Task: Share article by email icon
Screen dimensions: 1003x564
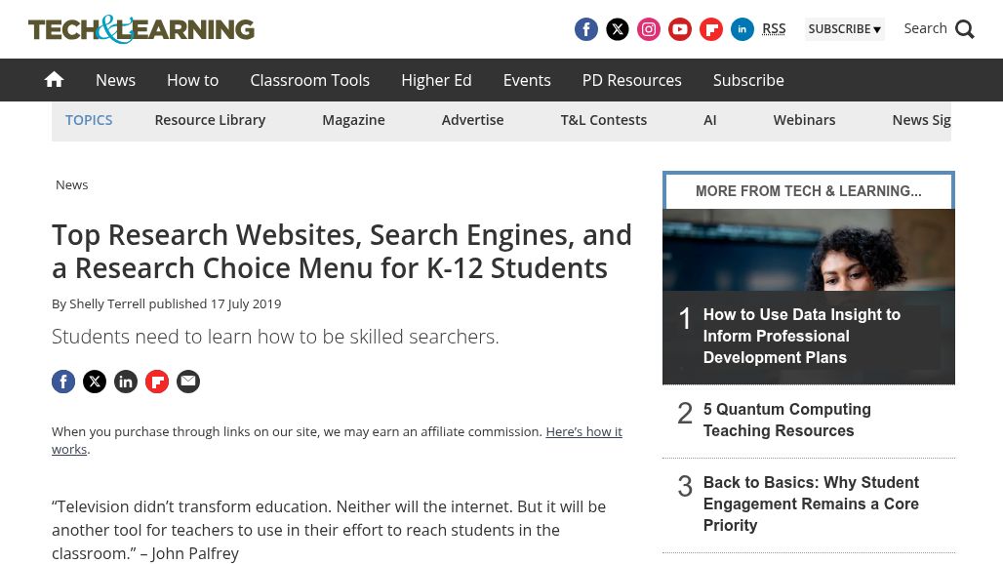Action: tap(188, 382)
